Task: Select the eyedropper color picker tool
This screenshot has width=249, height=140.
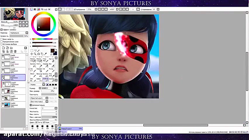Action: (45, 54)
